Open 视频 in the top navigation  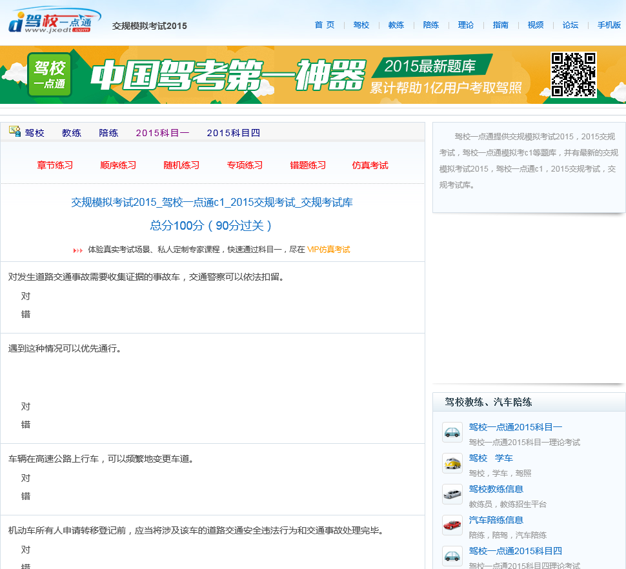(536, 25)
